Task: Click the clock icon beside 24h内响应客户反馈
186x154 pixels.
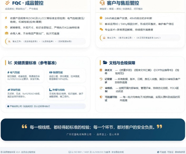Action: tap(101, 18)
